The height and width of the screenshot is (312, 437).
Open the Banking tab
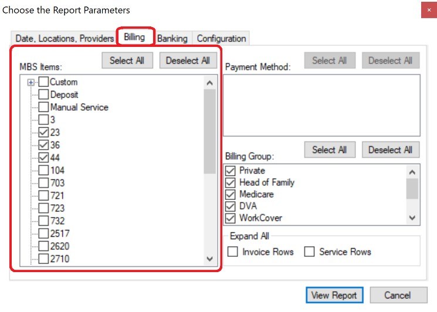click(x=172, y=38)
